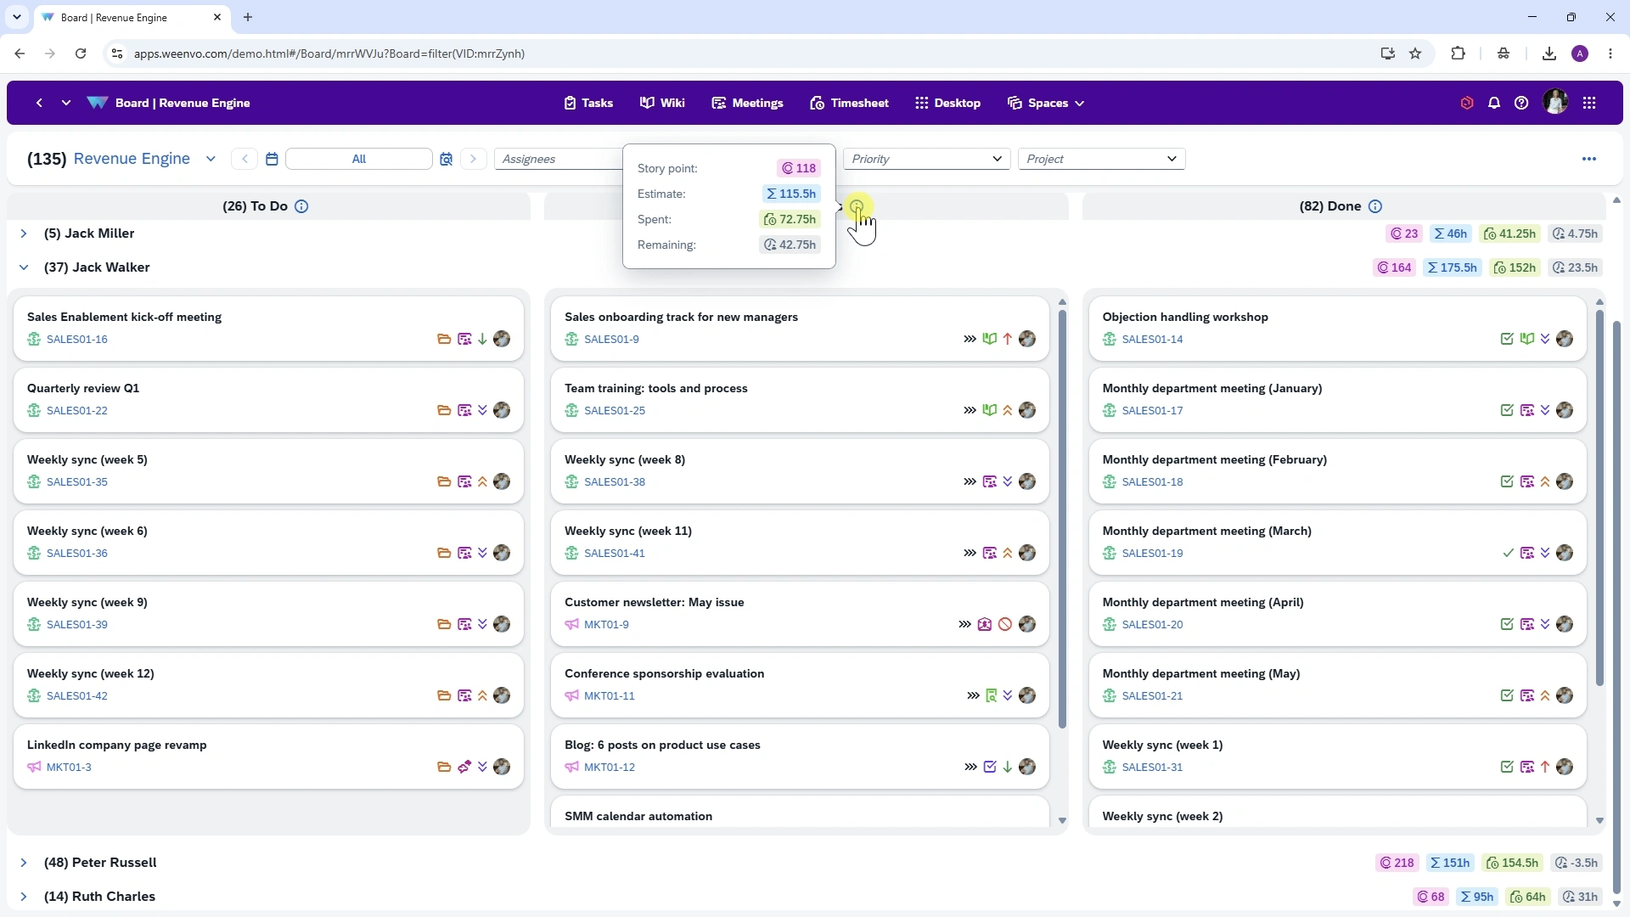Open the SALES01-14 task link

coord(1152,339)
